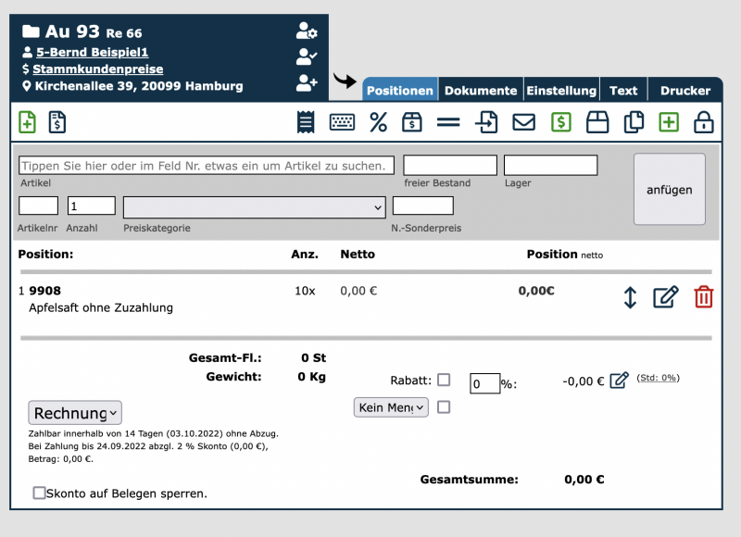The height and width of the screenshot is (537, 741).
Task: Click the envelope email icon
Action: click(524, 122)
